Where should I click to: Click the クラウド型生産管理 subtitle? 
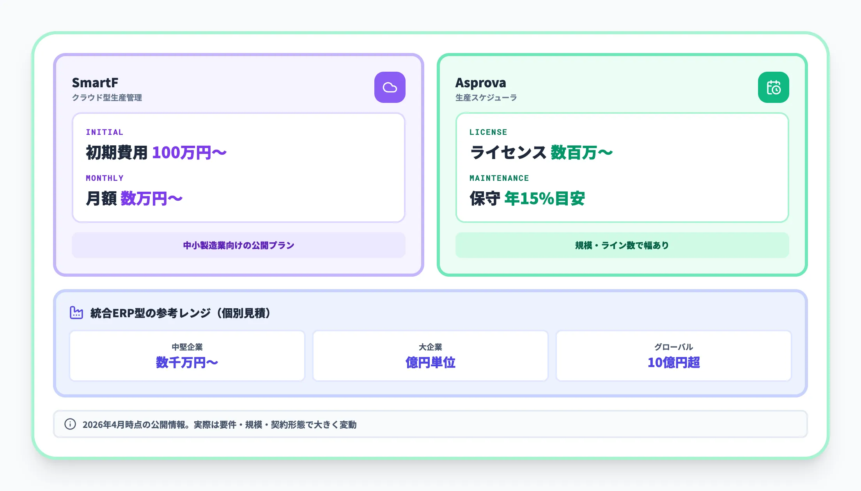(x=107, y=97)
